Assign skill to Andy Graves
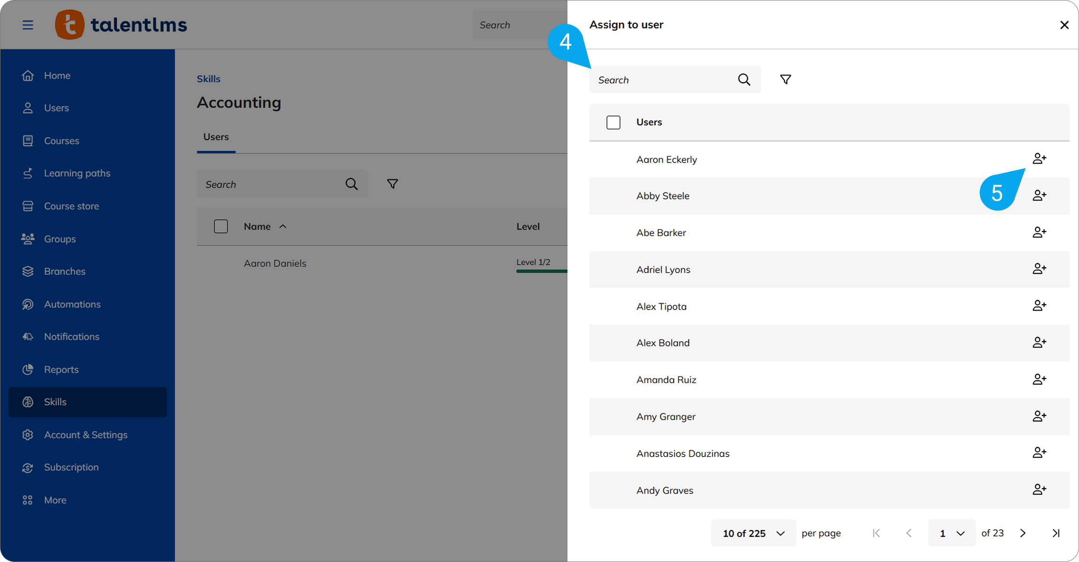Screen dimensions: 1079x562 [x=1039, y=490]
